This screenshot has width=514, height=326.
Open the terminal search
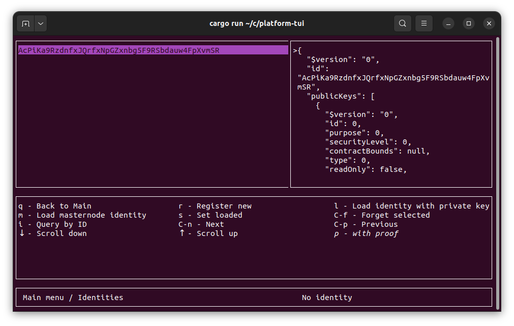pos(403,23)
